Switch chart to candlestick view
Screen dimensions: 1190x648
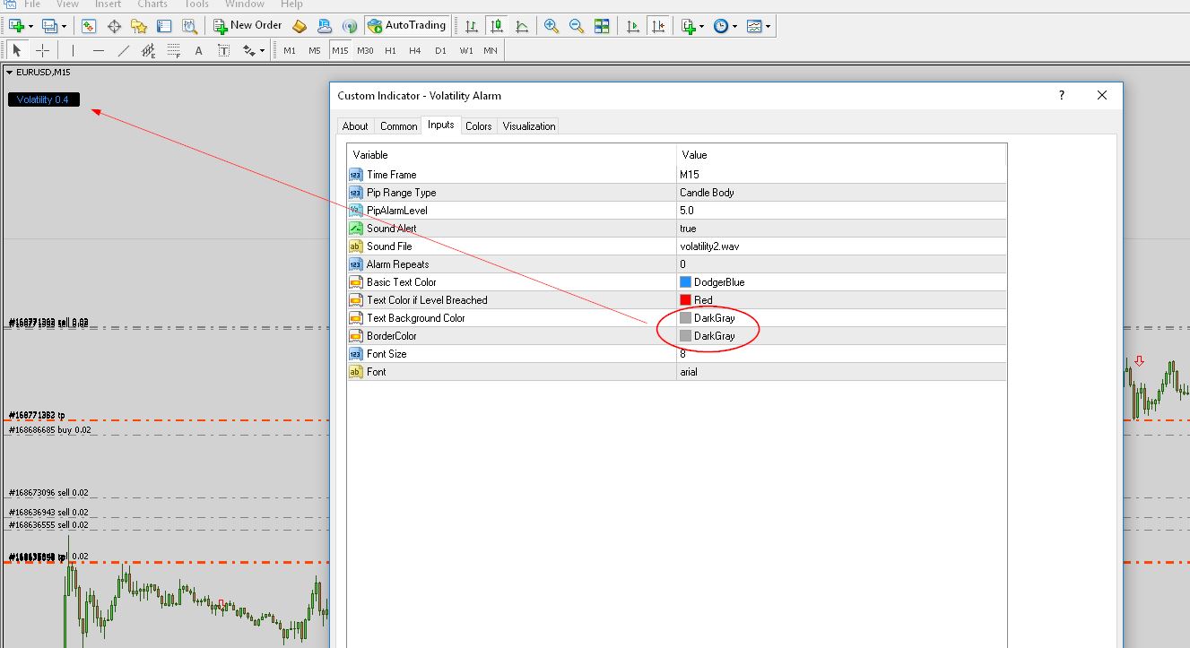496,26
